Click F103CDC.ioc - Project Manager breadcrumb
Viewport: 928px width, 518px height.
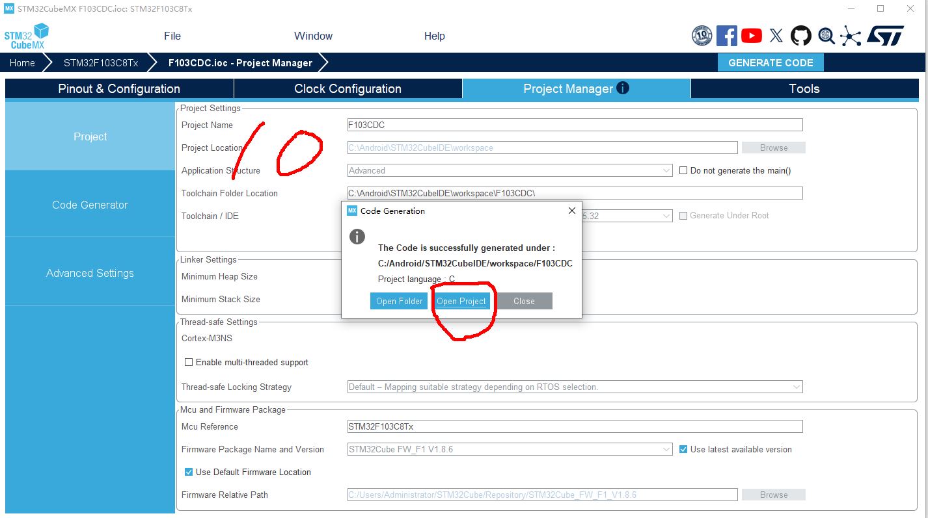240,63
